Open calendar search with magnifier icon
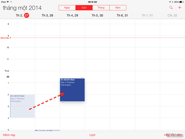Screen dimensions: 185x139 tap(171, 7)
